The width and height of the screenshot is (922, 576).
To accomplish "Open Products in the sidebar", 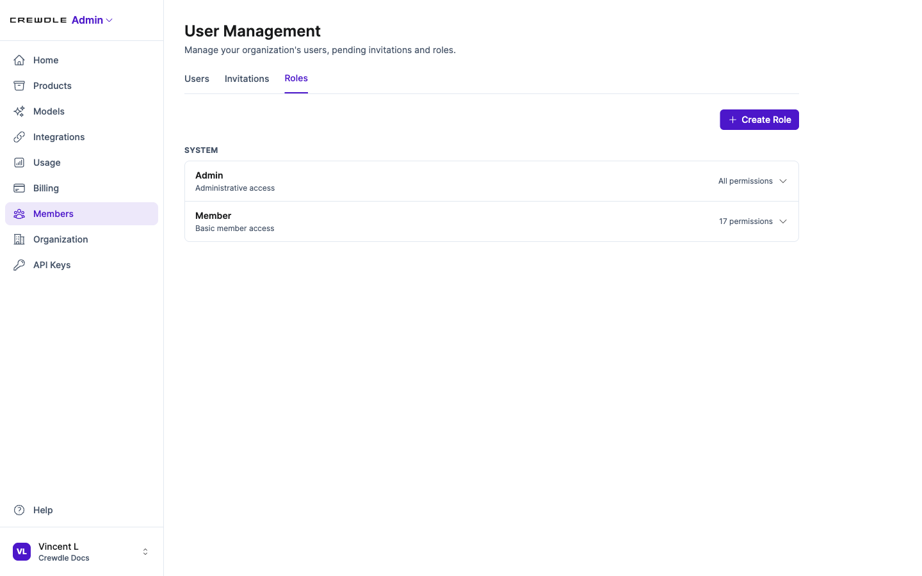I will tap(81, 86).
